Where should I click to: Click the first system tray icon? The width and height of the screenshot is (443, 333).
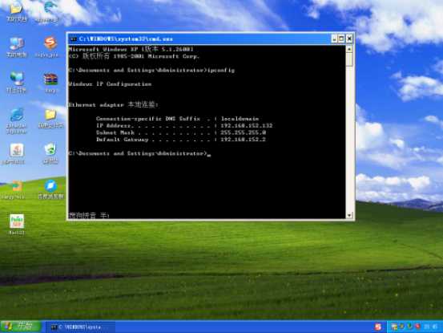[394, 327]
